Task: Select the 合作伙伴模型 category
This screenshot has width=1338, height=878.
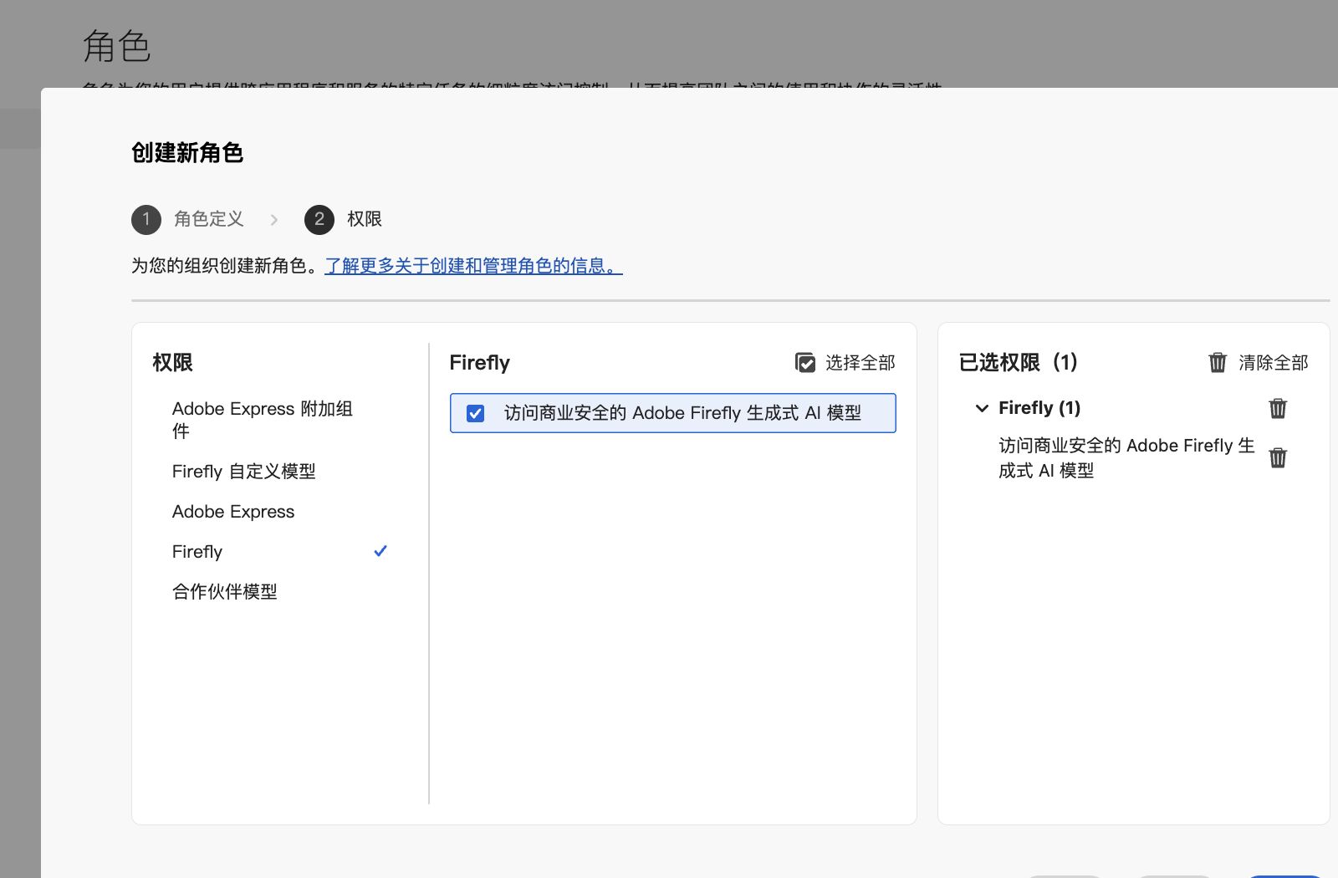Action: tap(223, 591)
